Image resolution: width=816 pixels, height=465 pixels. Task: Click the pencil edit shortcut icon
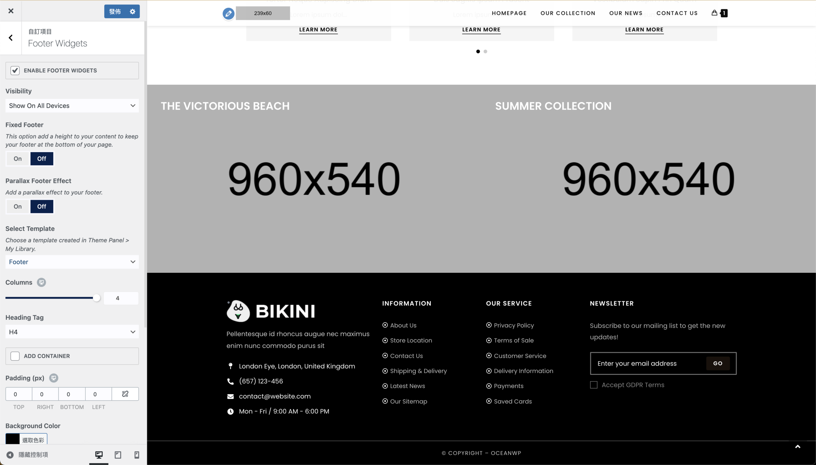pyautogui.click(x=228, y=13)
